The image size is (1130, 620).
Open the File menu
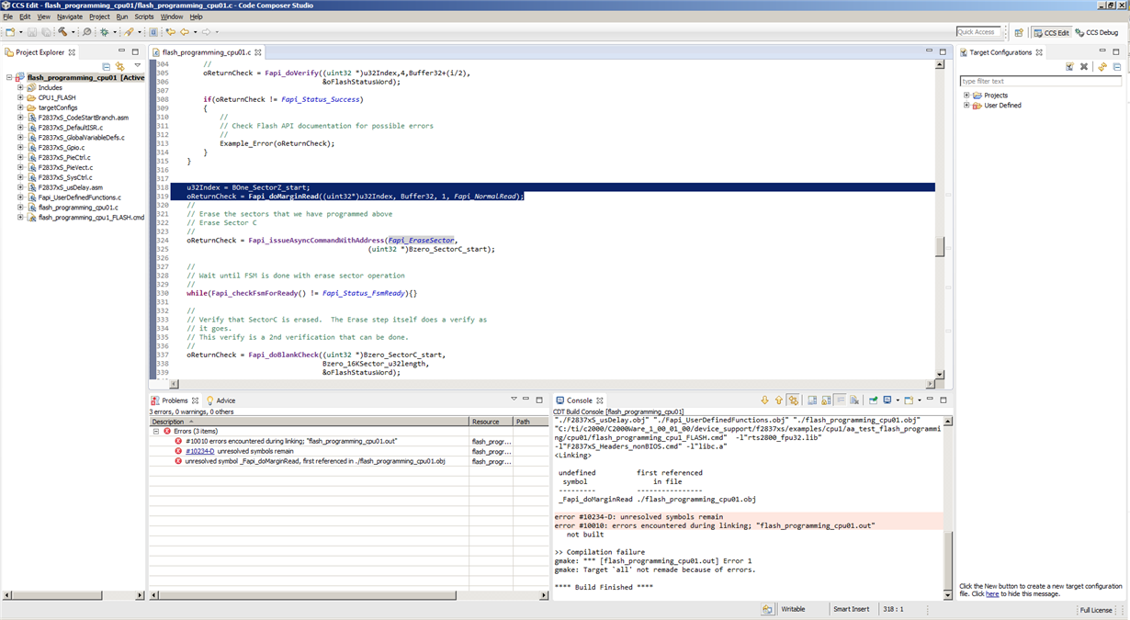(x=8, y=17)
